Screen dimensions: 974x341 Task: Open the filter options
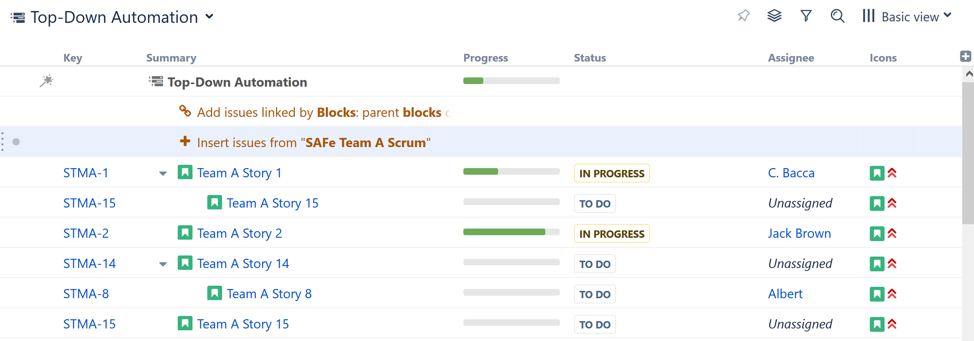[x=806, y=16]
